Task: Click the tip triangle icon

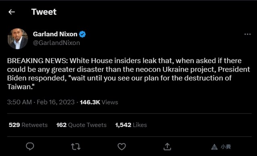Action: pos(214,147)
